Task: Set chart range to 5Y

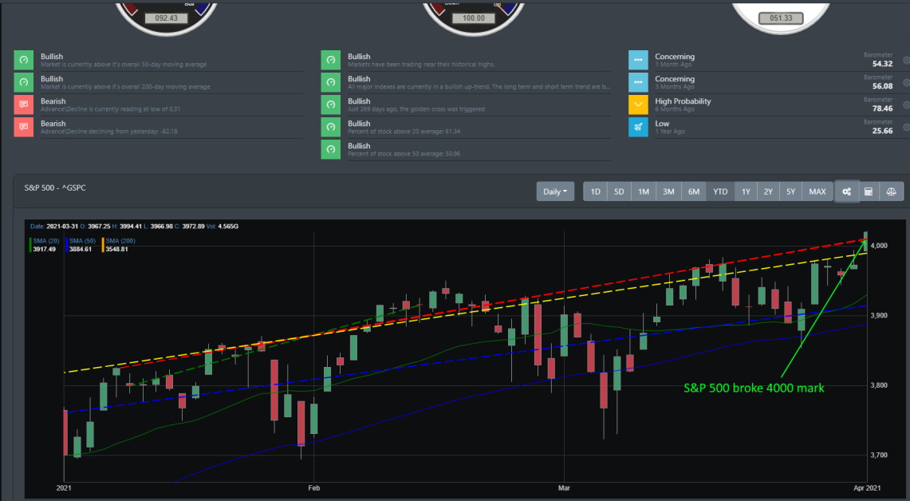Action: [x=791, y=191]
